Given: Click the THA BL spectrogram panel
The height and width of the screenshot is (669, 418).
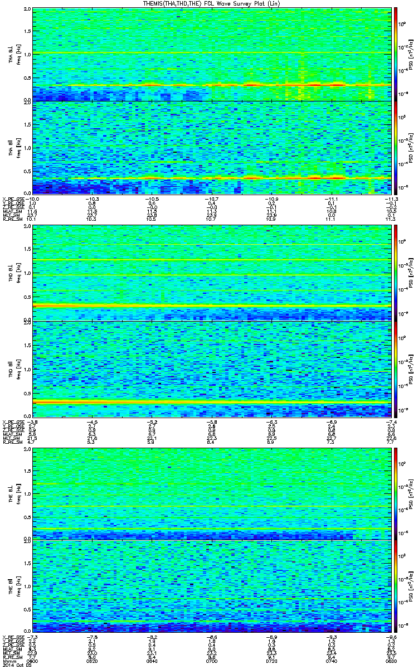Looking at the screenshot, I should pos(212,55).
